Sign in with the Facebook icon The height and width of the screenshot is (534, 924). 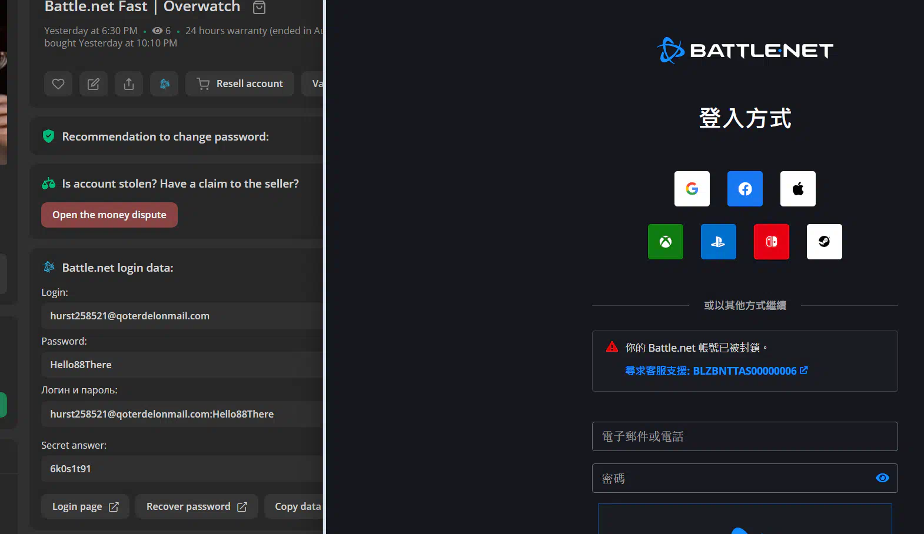(x=745, y=189)
